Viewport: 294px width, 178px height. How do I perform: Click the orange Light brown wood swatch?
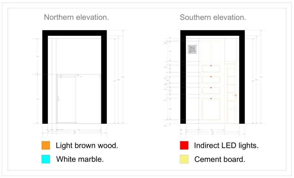tap(46, 146)
